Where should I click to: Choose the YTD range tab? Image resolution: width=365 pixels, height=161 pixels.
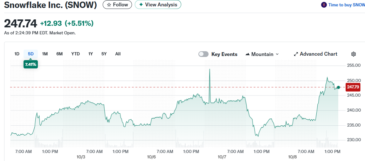[x=75, y=54]
